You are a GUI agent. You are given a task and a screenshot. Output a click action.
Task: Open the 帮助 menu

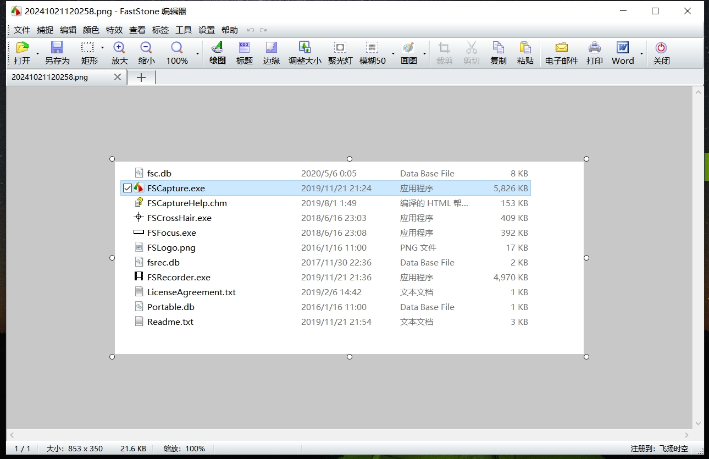[230, 30]
